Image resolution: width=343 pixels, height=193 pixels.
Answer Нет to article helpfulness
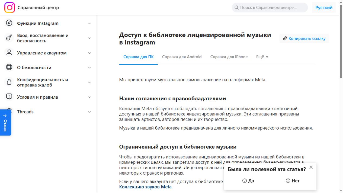point(292,181)
